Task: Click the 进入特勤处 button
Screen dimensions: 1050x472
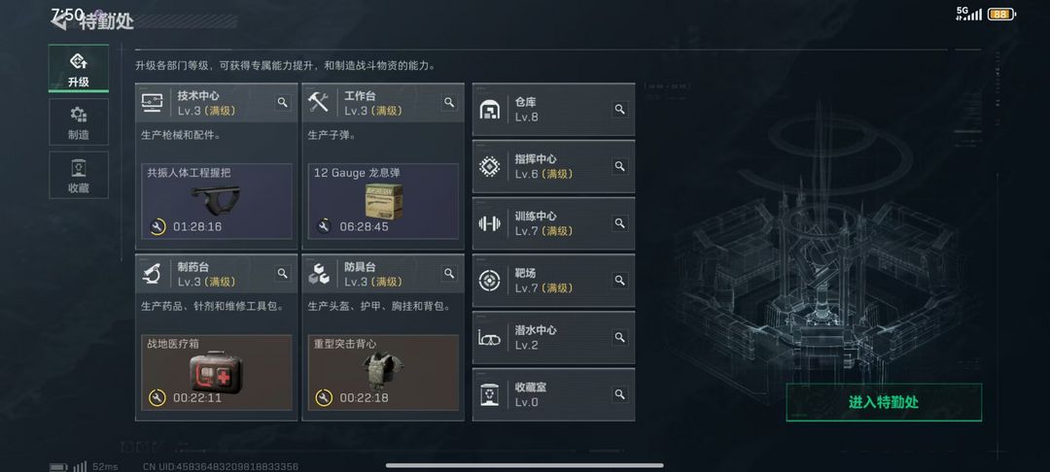Action: click(884, 402)
